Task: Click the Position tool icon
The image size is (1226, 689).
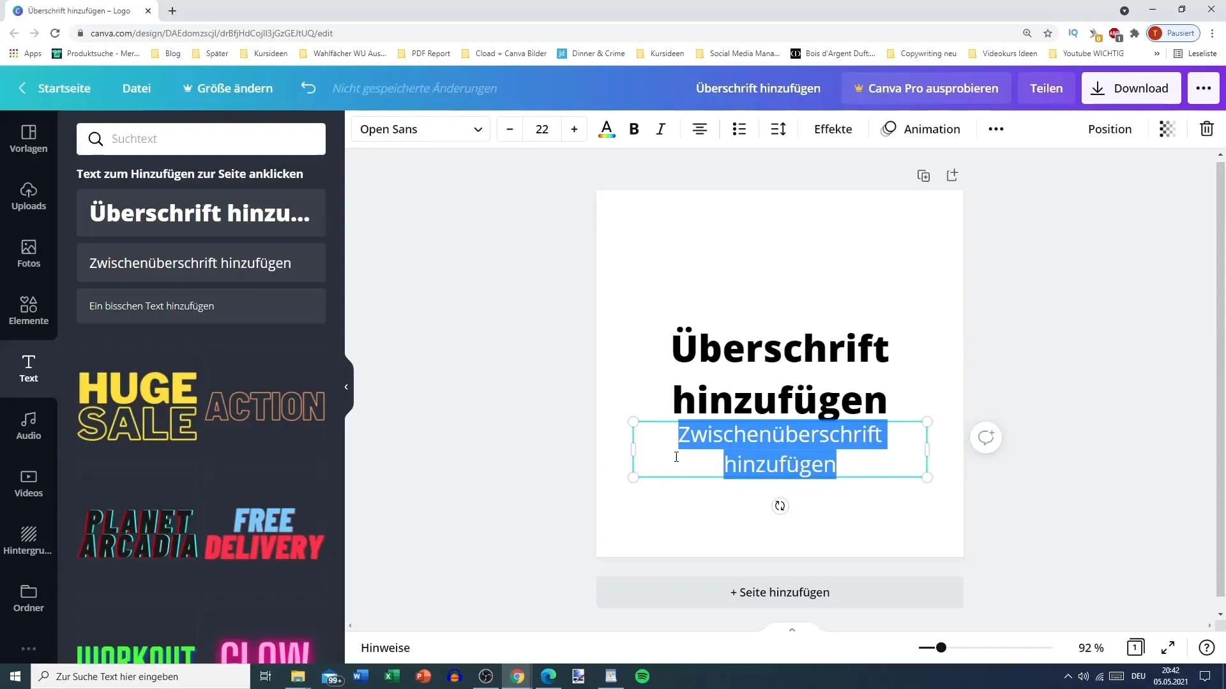Action: 1109,129
